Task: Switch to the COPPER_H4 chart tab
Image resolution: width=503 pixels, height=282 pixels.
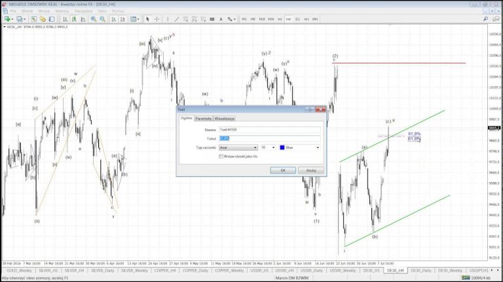Action: coord(165,270)
